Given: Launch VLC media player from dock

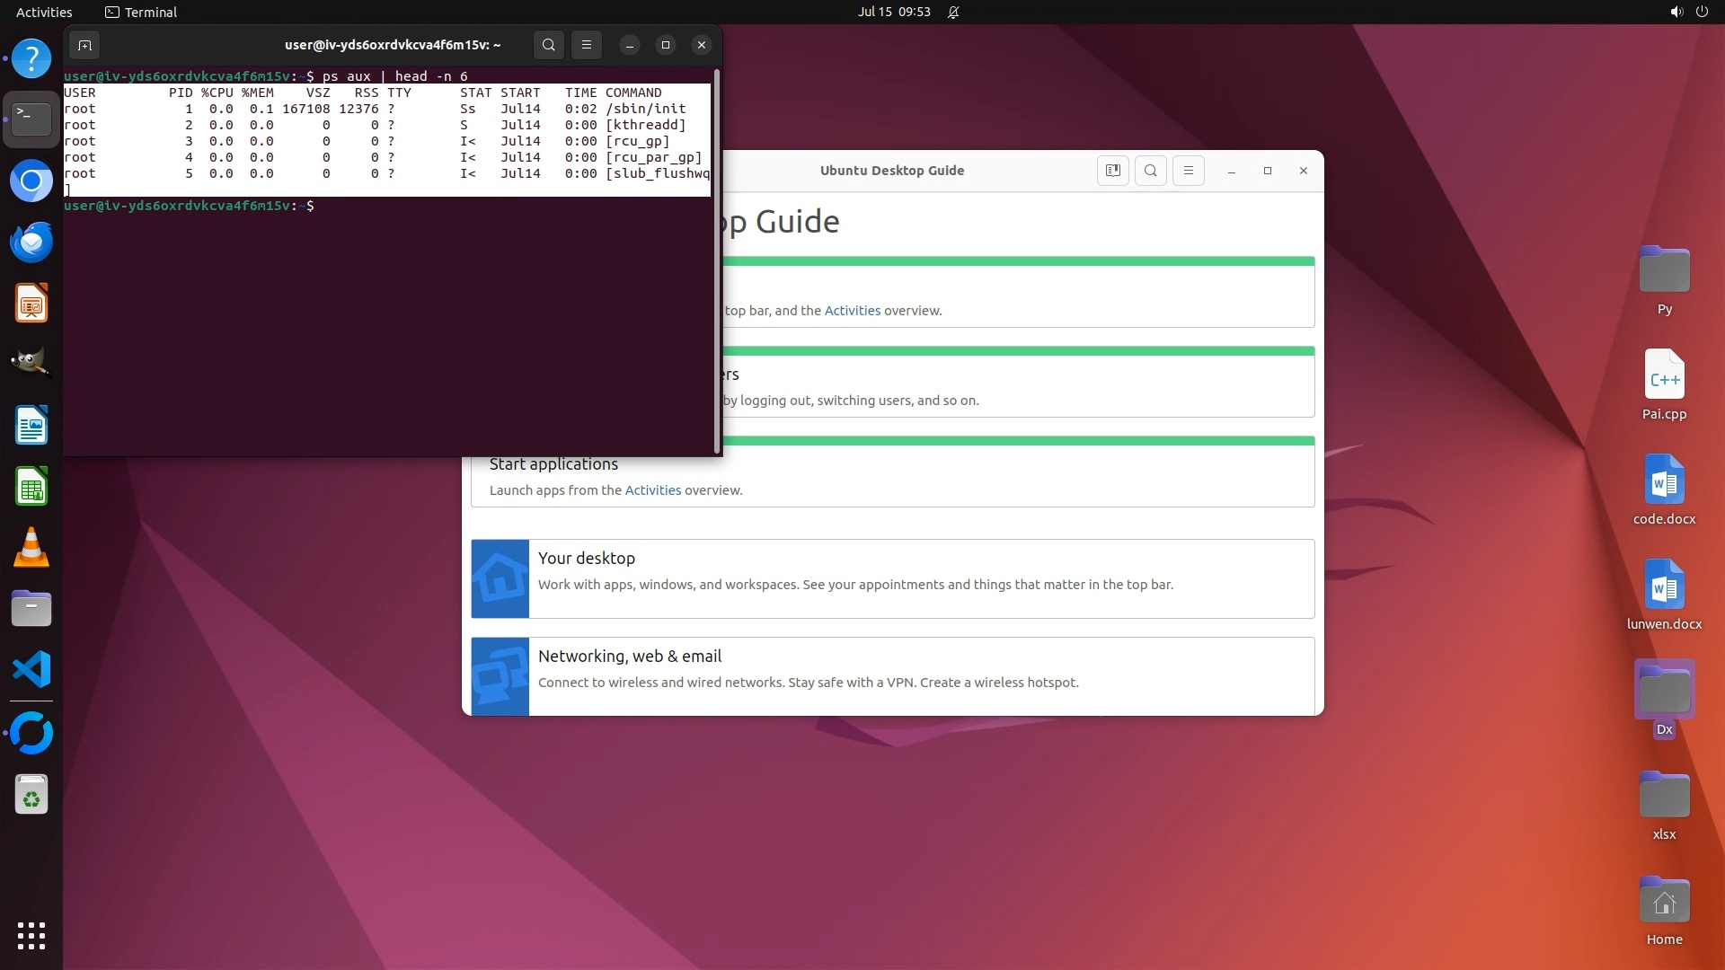Looking at the screenshot, I should [31, 547].
